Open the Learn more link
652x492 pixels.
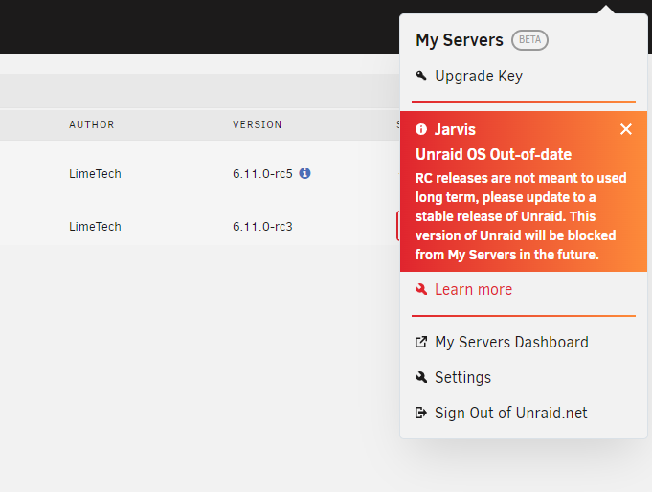(473, 289)
